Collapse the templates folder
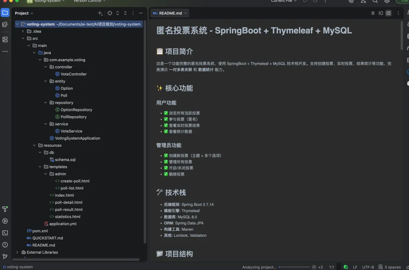The height and width of the screenshot is (270, 409). (x=40, y=167)
